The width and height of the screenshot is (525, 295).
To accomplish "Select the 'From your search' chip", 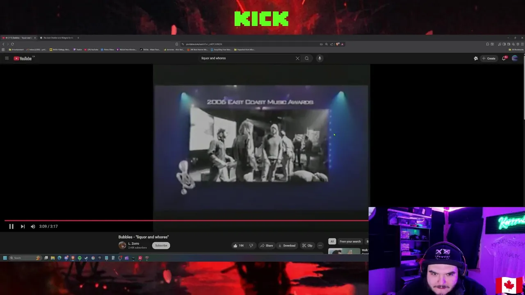I will [x=350, y=241].
